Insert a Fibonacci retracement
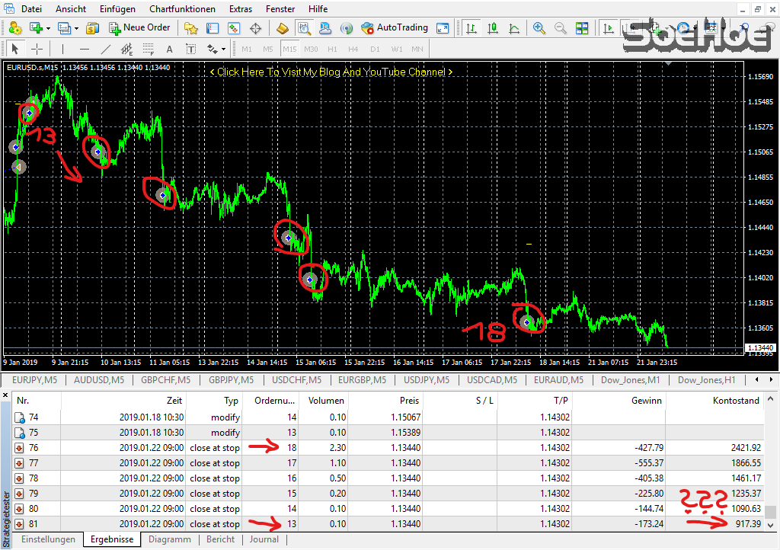The height and width of the screenshot is (550, 780). click(x=146, y=49)
